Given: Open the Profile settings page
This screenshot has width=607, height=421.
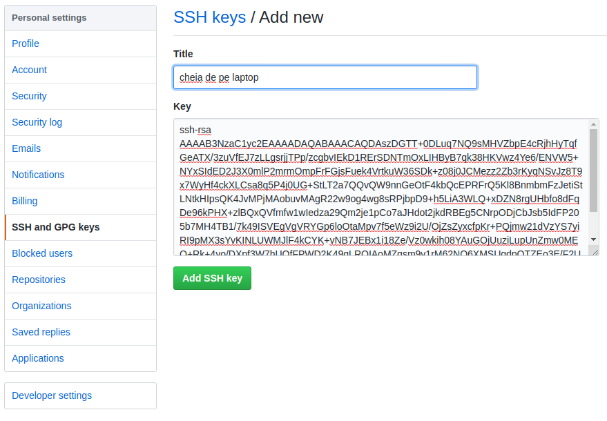Looking at the screenshot, I should coord(26,43).
